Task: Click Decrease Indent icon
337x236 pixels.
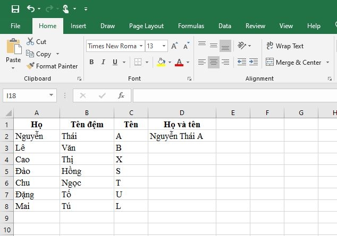Action: pyautogui.click(x=242, y=62)
